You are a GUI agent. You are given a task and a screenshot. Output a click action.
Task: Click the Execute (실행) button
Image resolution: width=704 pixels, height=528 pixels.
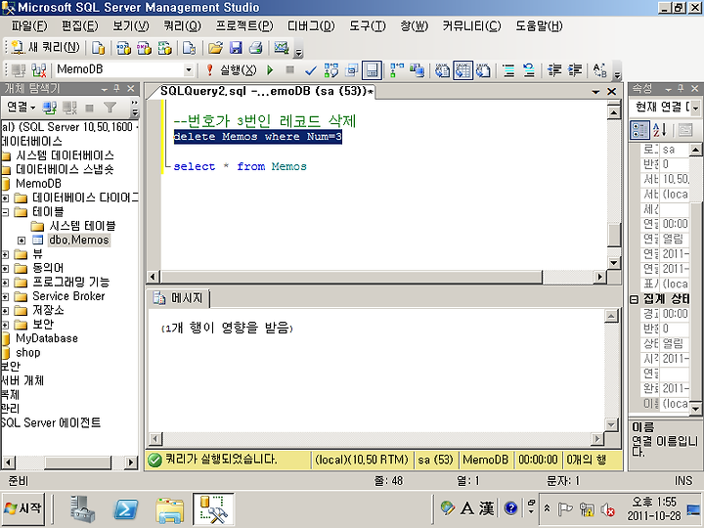click(x=232, y=70)
